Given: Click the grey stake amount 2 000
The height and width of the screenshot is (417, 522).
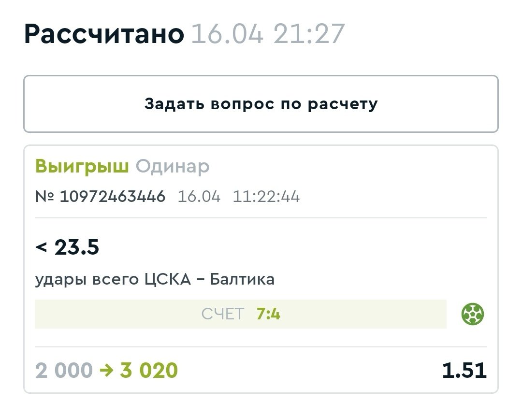Looking at the screenshot, I should tap(63, 371).
